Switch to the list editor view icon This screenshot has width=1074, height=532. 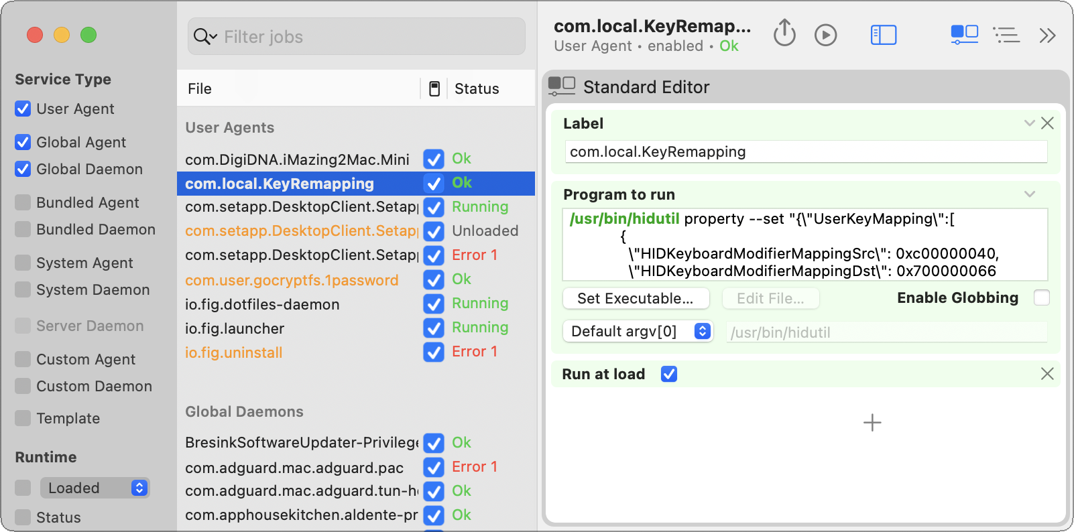coord(1006,35)
